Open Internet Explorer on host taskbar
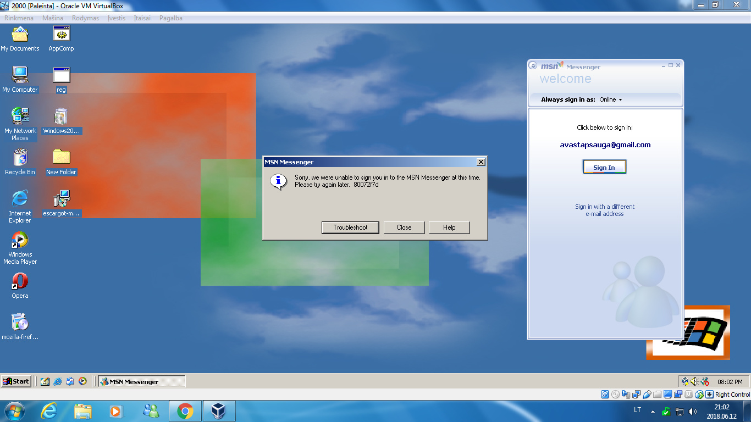The image size is (751, 422). pyautogui.click(x=49, y=411)
